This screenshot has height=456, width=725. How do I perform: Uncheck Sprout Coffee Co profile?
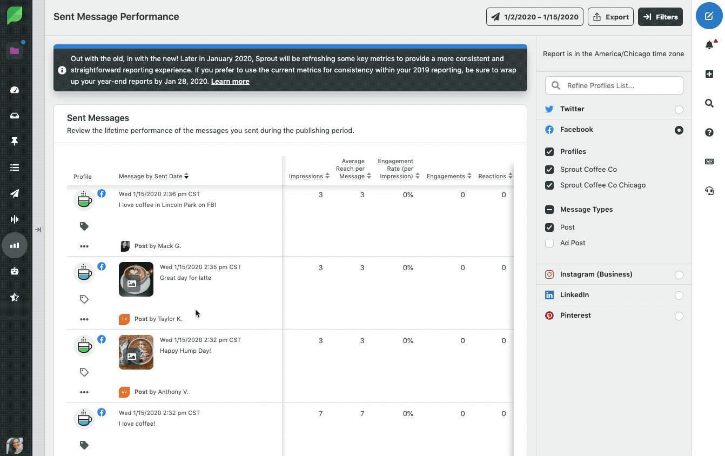click(x=549, y=170)
